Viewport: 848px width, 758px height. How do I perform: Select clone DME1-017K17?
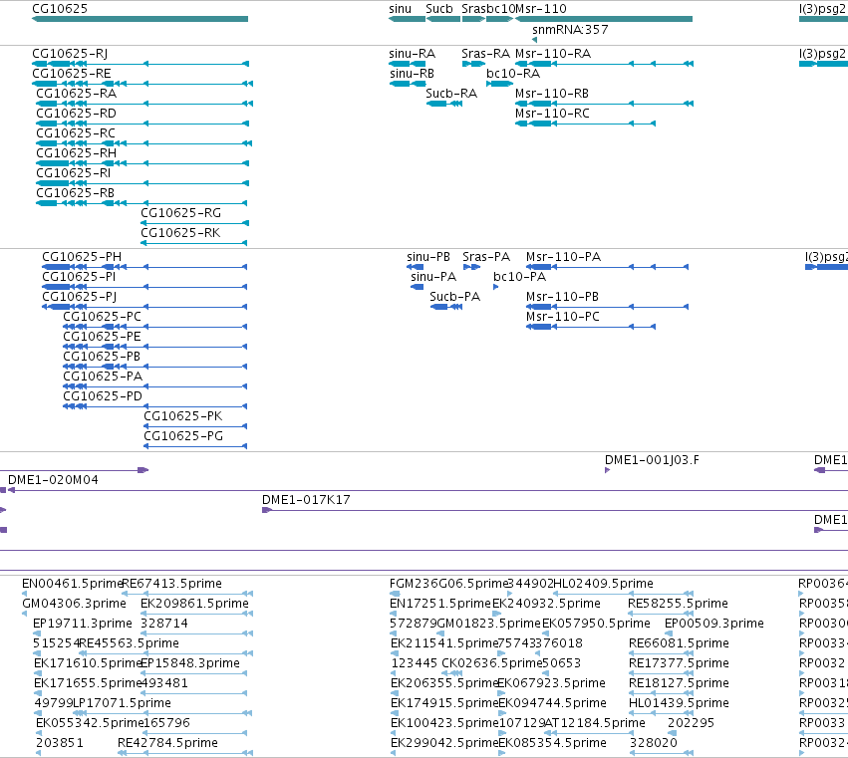(555, 510)
